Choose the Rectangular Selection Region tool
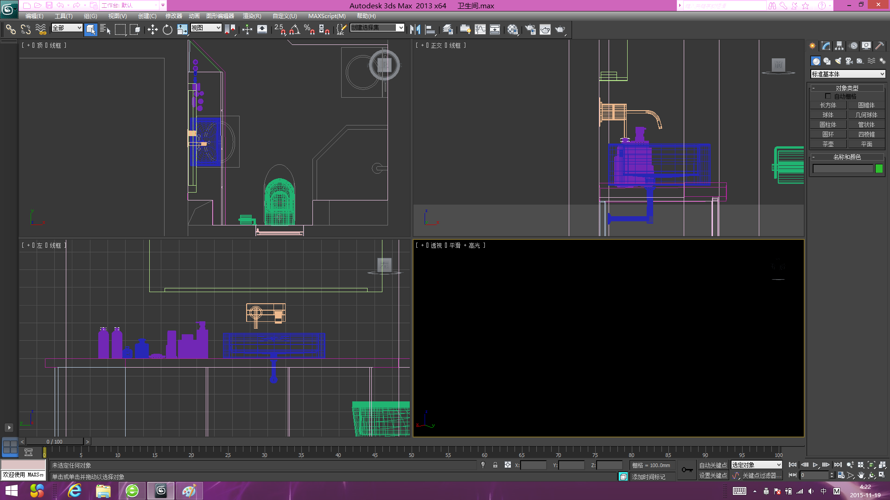 coord(120,30)
